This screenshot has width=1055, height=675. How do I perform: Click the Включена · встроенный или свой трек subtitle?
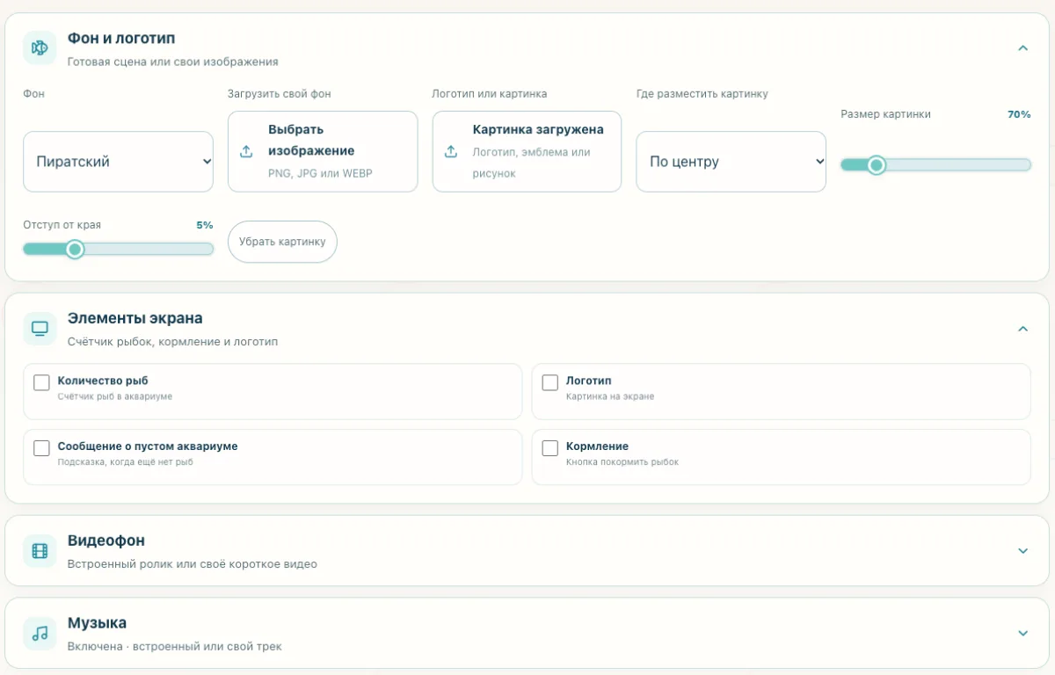[175, 647]
